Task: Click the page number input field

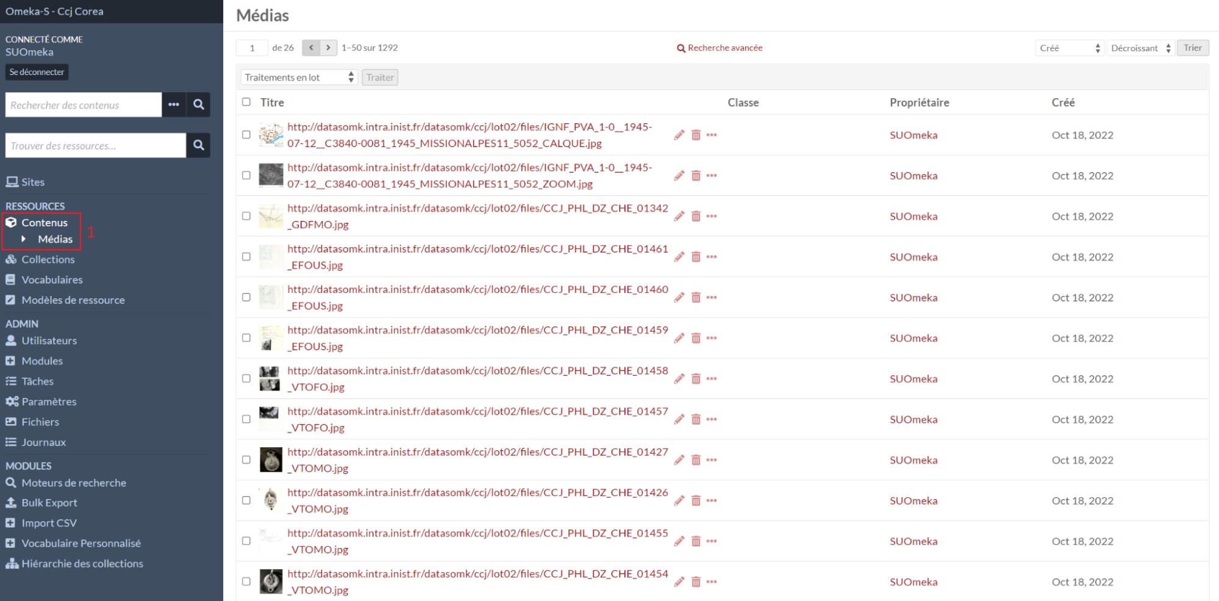Action: (252, 48)
